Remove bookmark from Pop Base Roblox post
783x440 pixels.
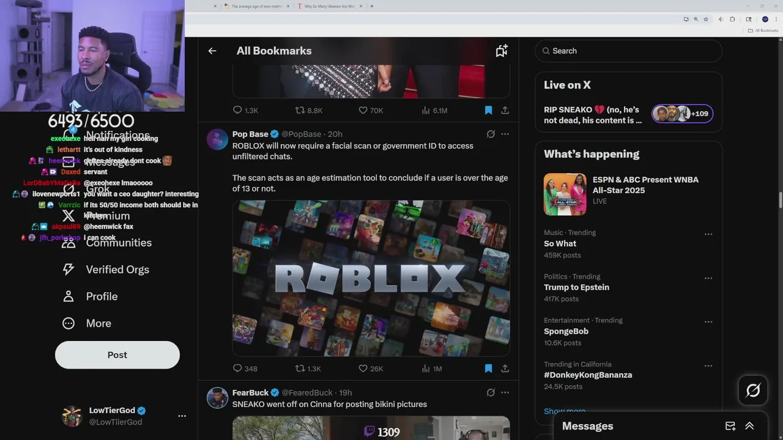(x=488, y=369)
